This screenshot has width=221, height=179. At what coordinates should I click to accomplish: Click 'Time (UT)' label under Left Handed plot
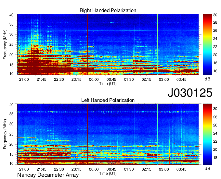tap(108, 173)
